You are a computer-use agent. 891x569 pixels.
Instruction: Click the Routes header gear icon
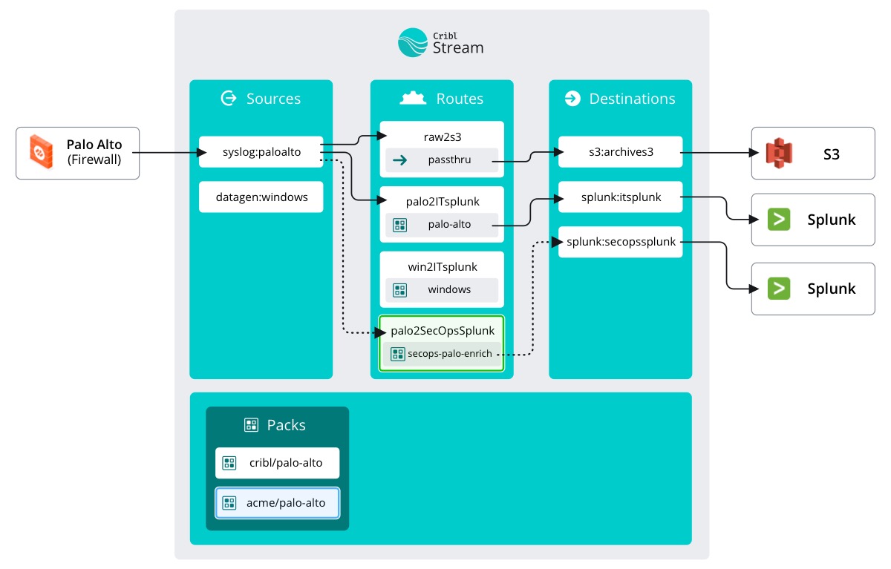pyautogui.click(x=414, y=99)
